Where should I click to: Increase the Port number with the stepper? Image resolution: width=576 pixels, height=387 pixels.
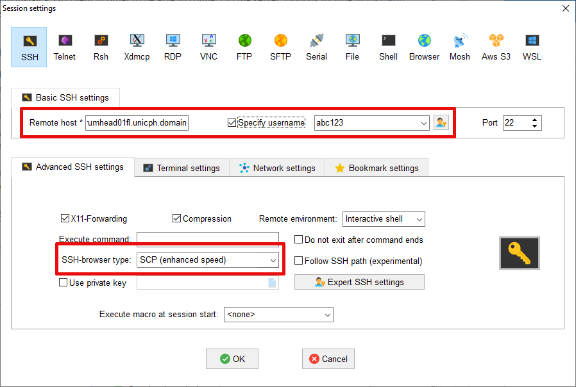pos(536,119)
